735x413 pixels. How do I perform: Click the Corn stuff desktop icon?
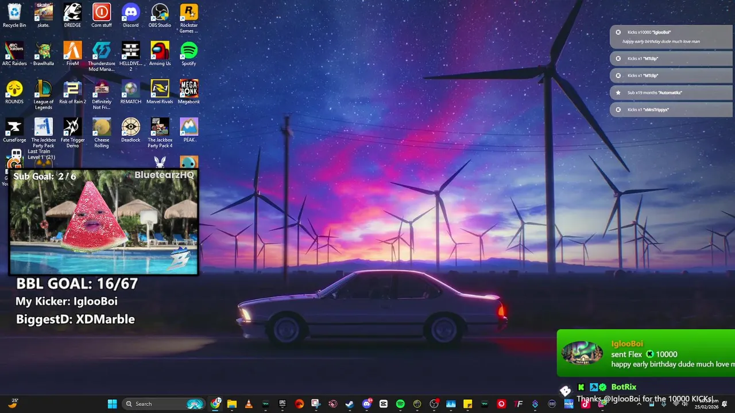click(x=102, y=15)
